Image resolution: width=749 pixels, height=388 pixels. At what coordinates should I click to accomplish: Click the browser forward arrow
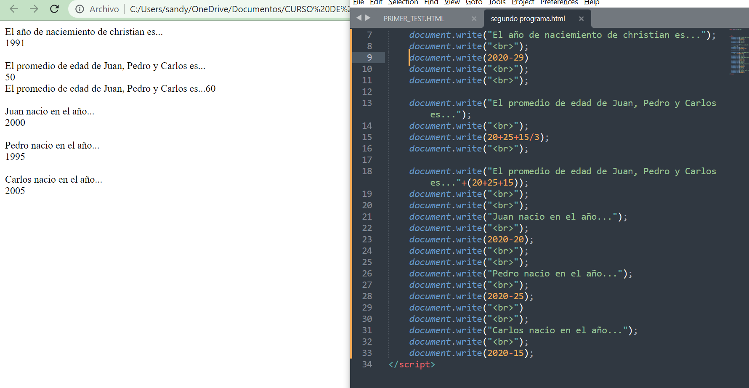pyautogui.click(x=34, y=9)
